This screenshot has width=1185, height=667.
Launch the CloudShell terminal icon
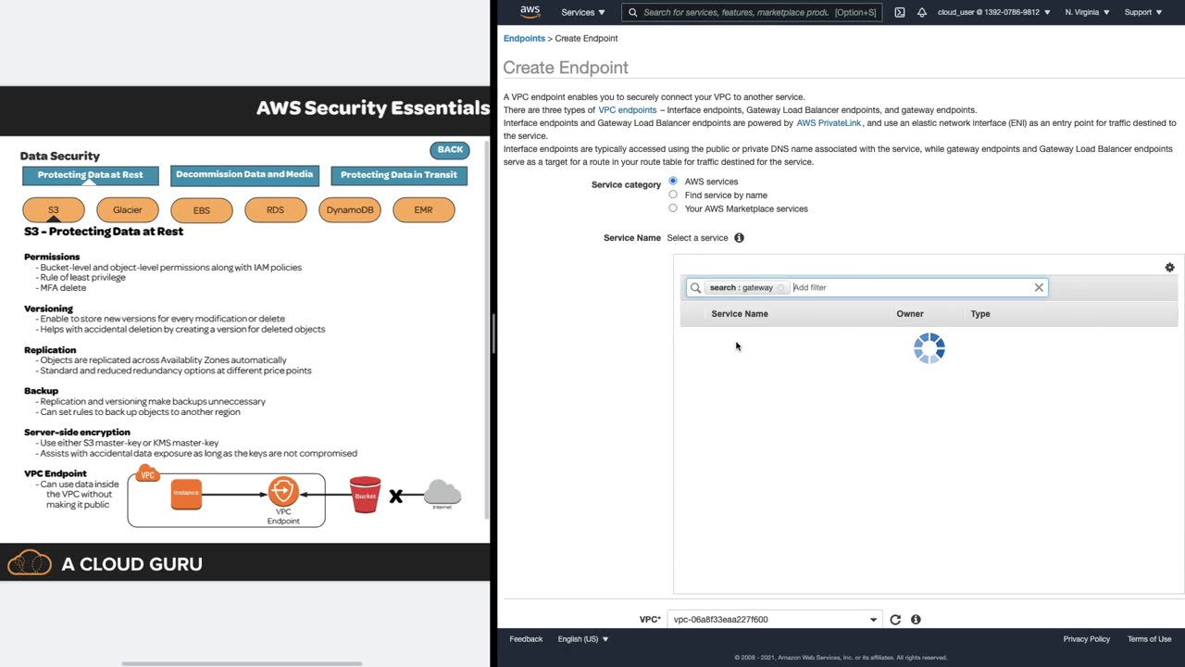point(900,12)
